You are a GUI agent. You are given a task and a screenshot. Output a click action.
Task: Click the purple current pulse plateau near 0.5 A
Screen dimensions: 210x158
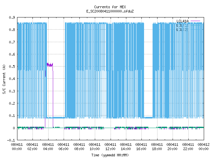click(50, 65)
